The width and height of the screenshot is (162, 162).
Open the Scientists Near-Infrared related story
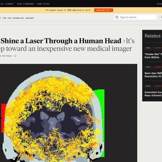(153, 94)
